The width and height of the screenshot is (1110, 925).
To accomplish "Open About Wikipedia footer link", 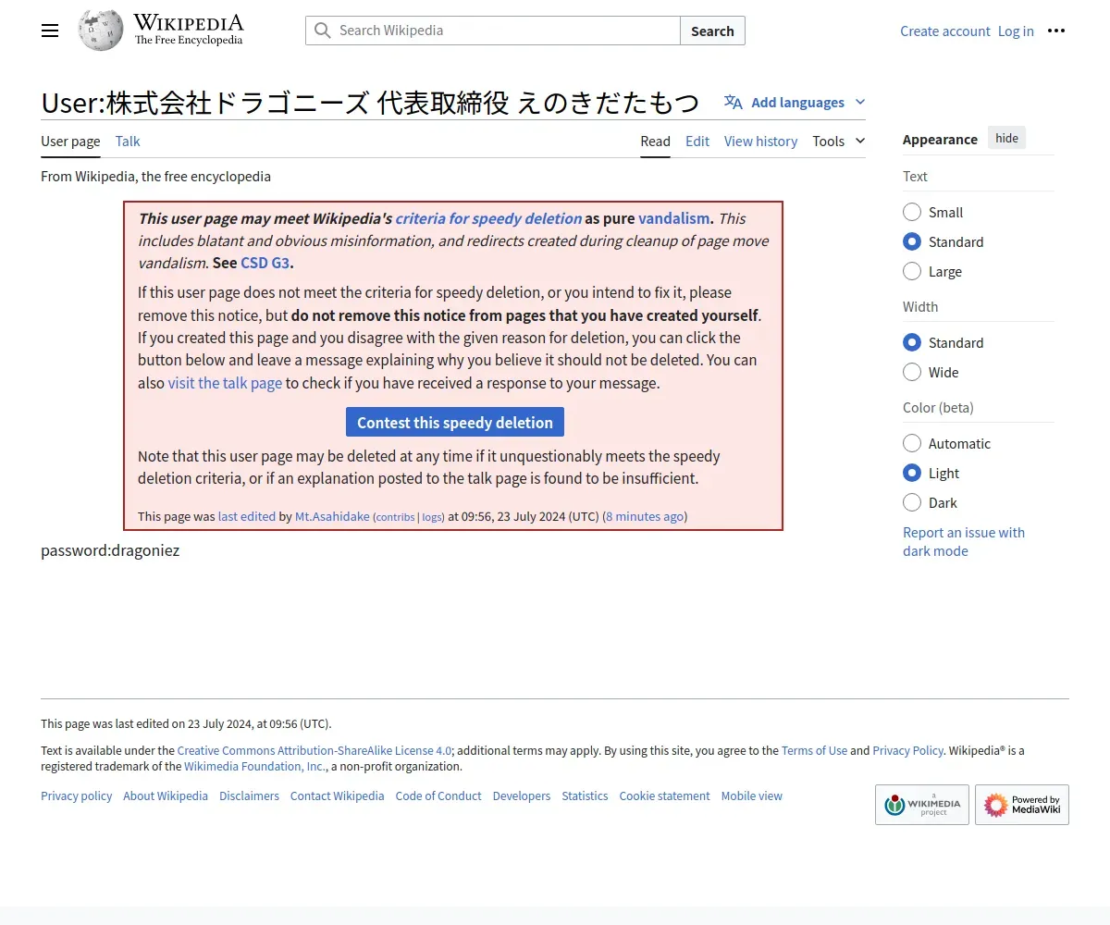I will click(166, 795).
